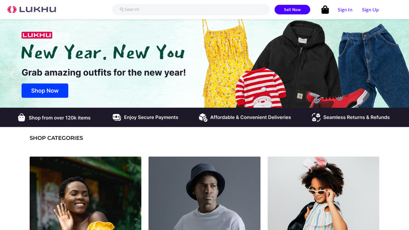Open the men's category photo with bucket hat
This screenshot has height=230, width=409.
[204, 193]
